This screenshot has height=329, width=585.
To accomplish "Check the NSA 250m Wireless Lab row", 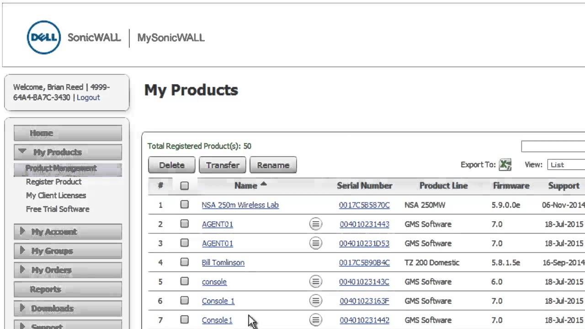I will pyautogui.click(x=184, y=205).
